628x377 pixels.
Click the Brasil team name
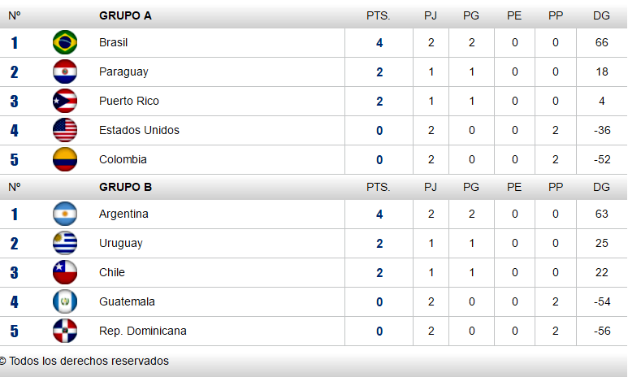(114, 42)
